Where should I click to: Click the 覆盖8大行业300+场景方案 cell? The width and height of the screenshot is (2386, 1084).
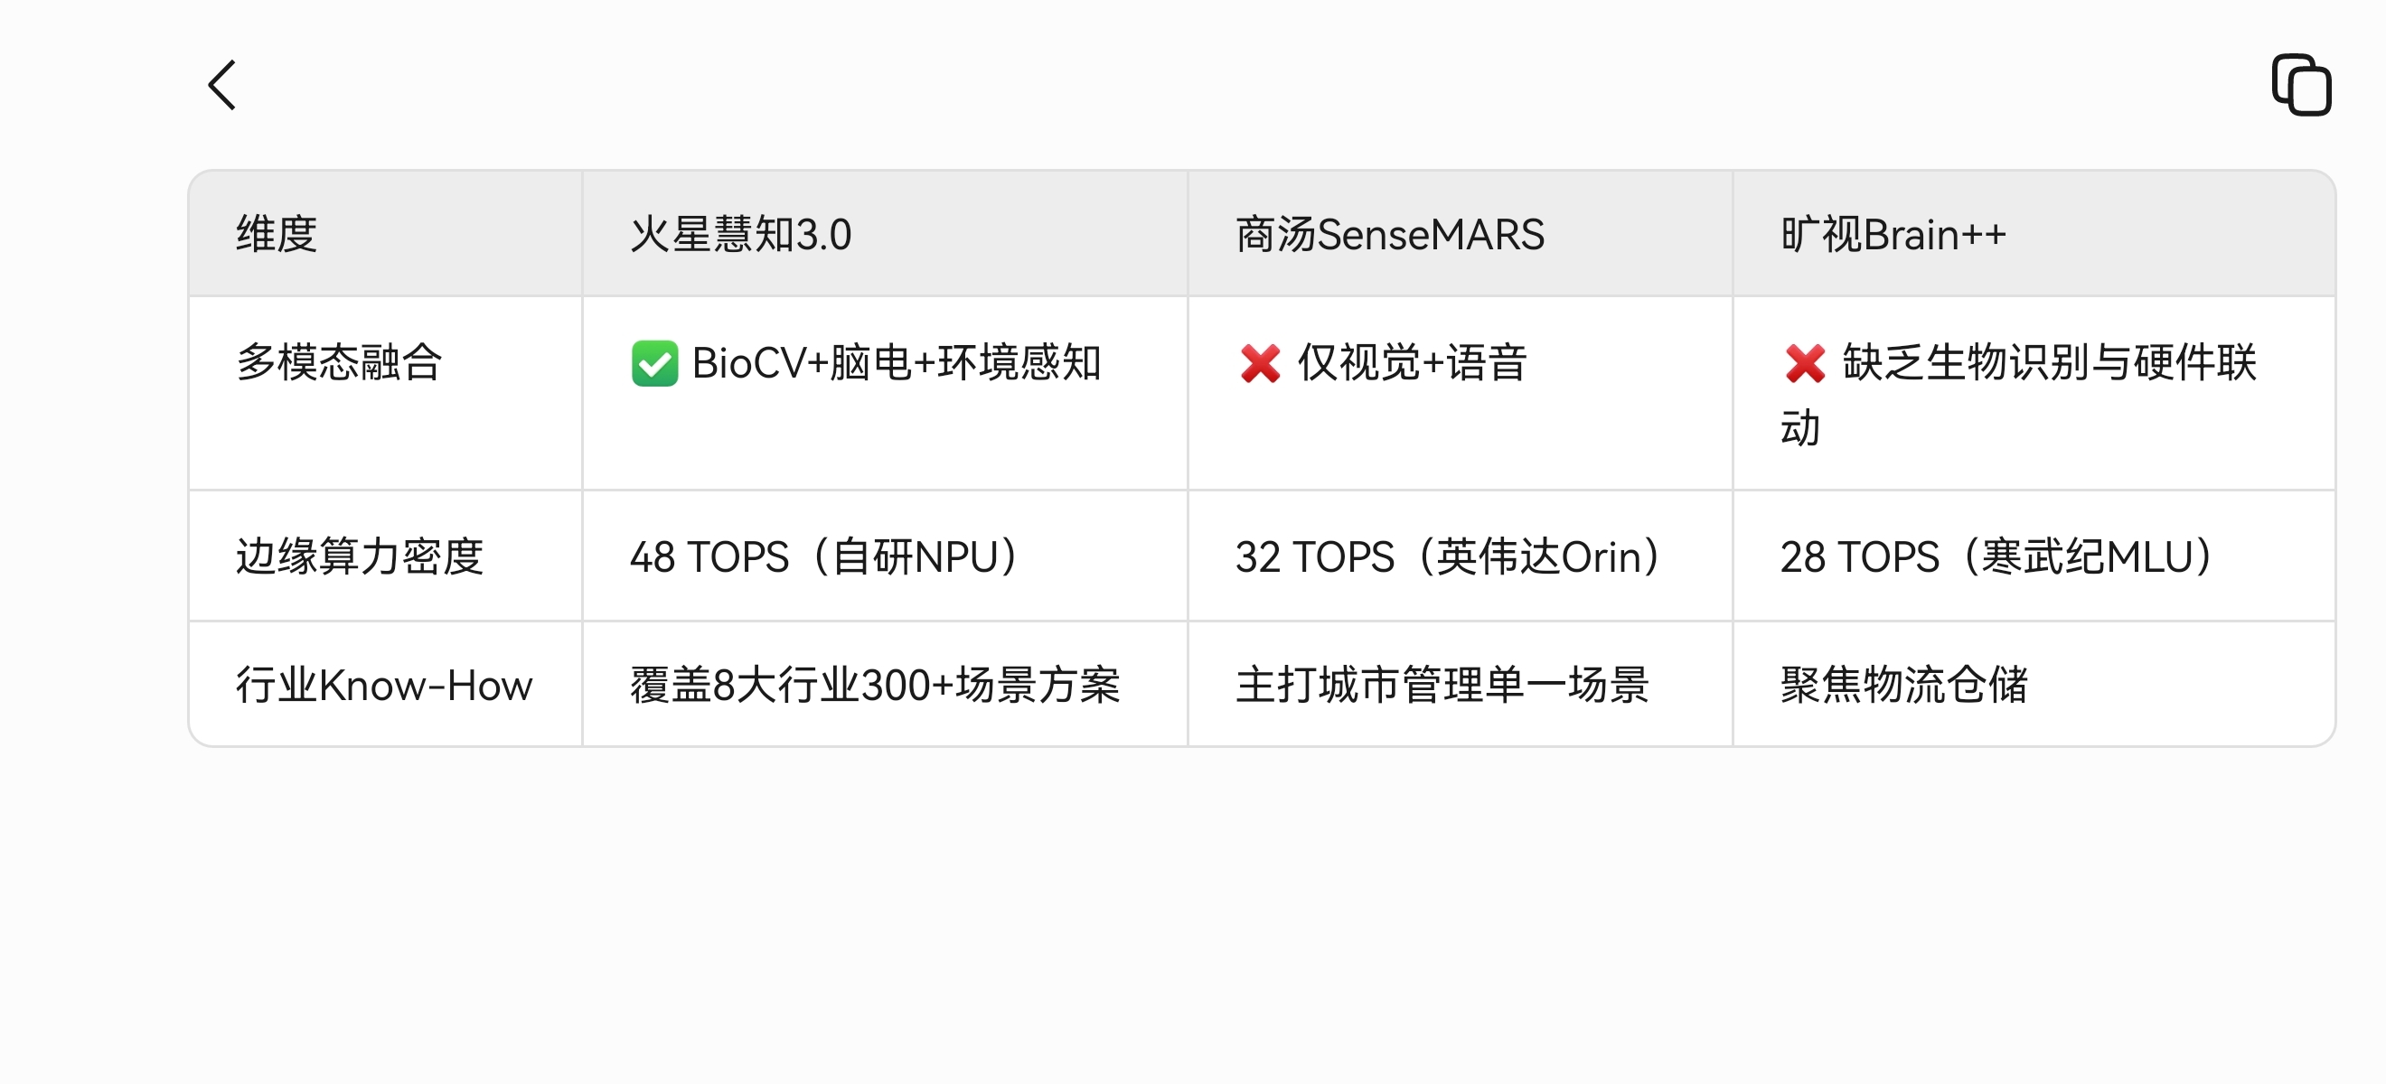[885, 685]
